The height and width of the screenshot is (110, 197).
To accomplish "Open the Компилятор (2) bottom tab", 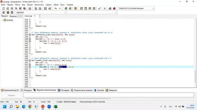I will click(x=10, y=90).
